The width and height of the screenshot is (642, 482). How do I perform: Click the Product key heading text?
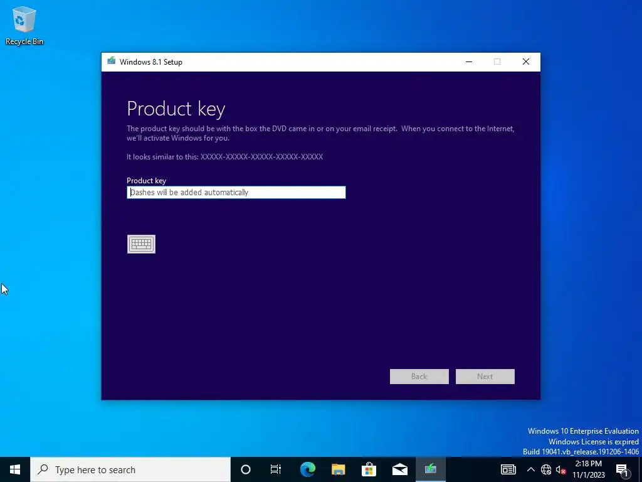coord(176,109)
